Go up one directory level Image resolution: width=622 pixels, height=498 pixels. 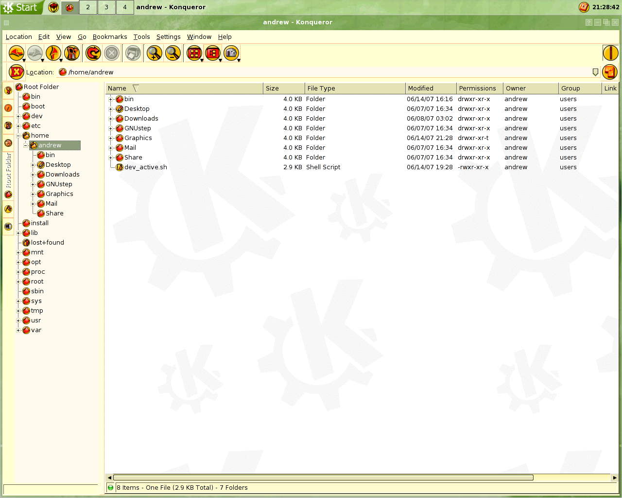53,53
